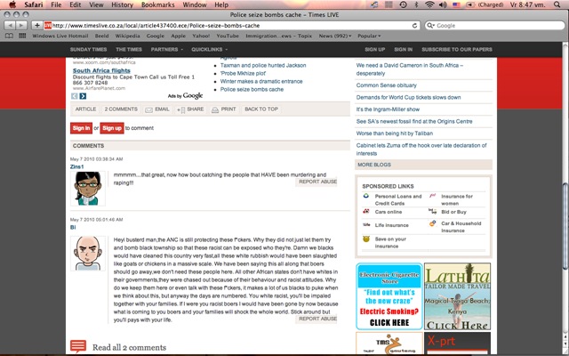Select EMAIL in the article toolbar
Viewport: 569px width, 356px height.
[157, 109]
